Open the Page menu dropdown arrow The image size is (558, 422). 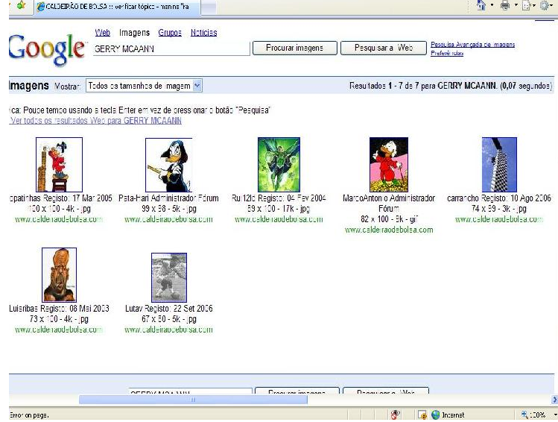(534, 6)
